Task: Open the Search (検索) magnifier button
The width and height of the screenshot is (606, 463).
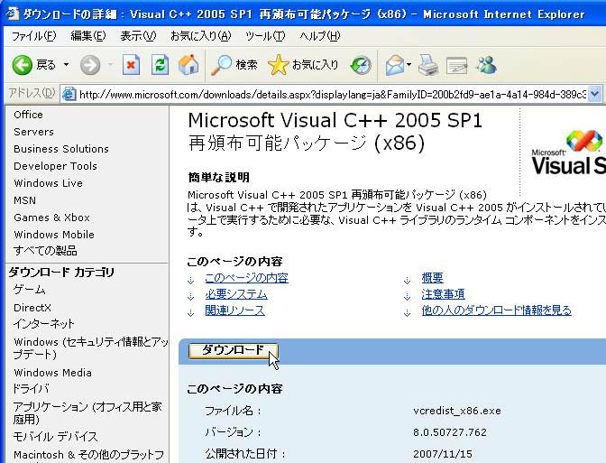Action: (234, 65)
